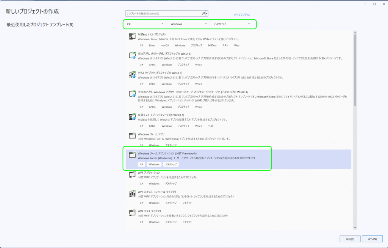This screenshot has height=248, width=388.
Task: Click the 空白のアプリ、Windows アプリケーション パッケージ template icon
Action: (x=132, y=94)
